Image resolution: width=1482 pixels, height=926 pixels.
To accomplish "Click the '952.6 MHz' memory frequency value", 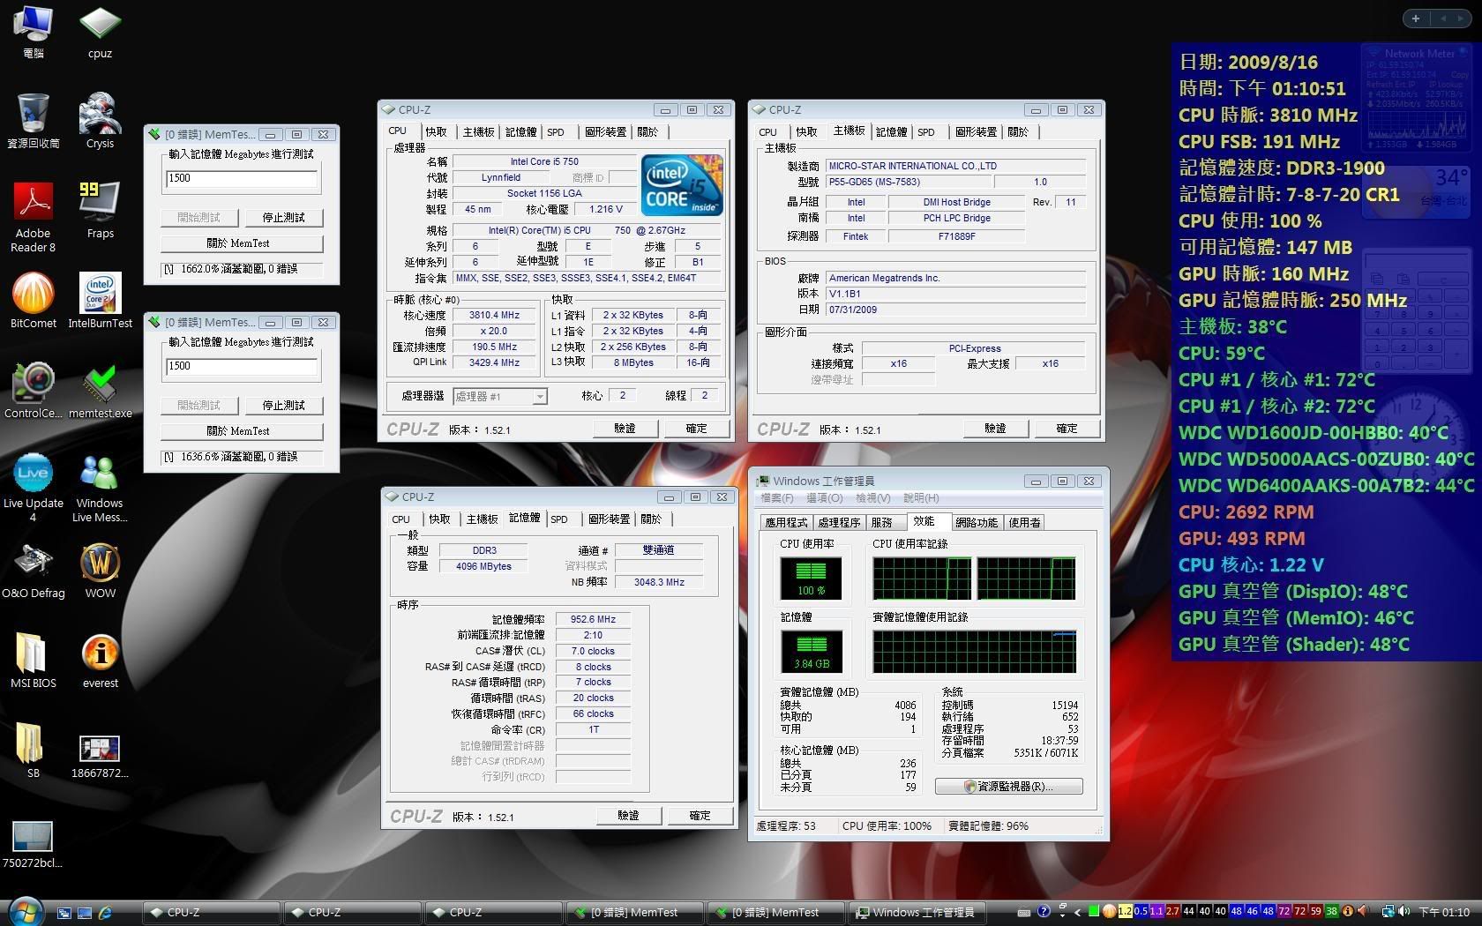I will click(x=593, y=619).
